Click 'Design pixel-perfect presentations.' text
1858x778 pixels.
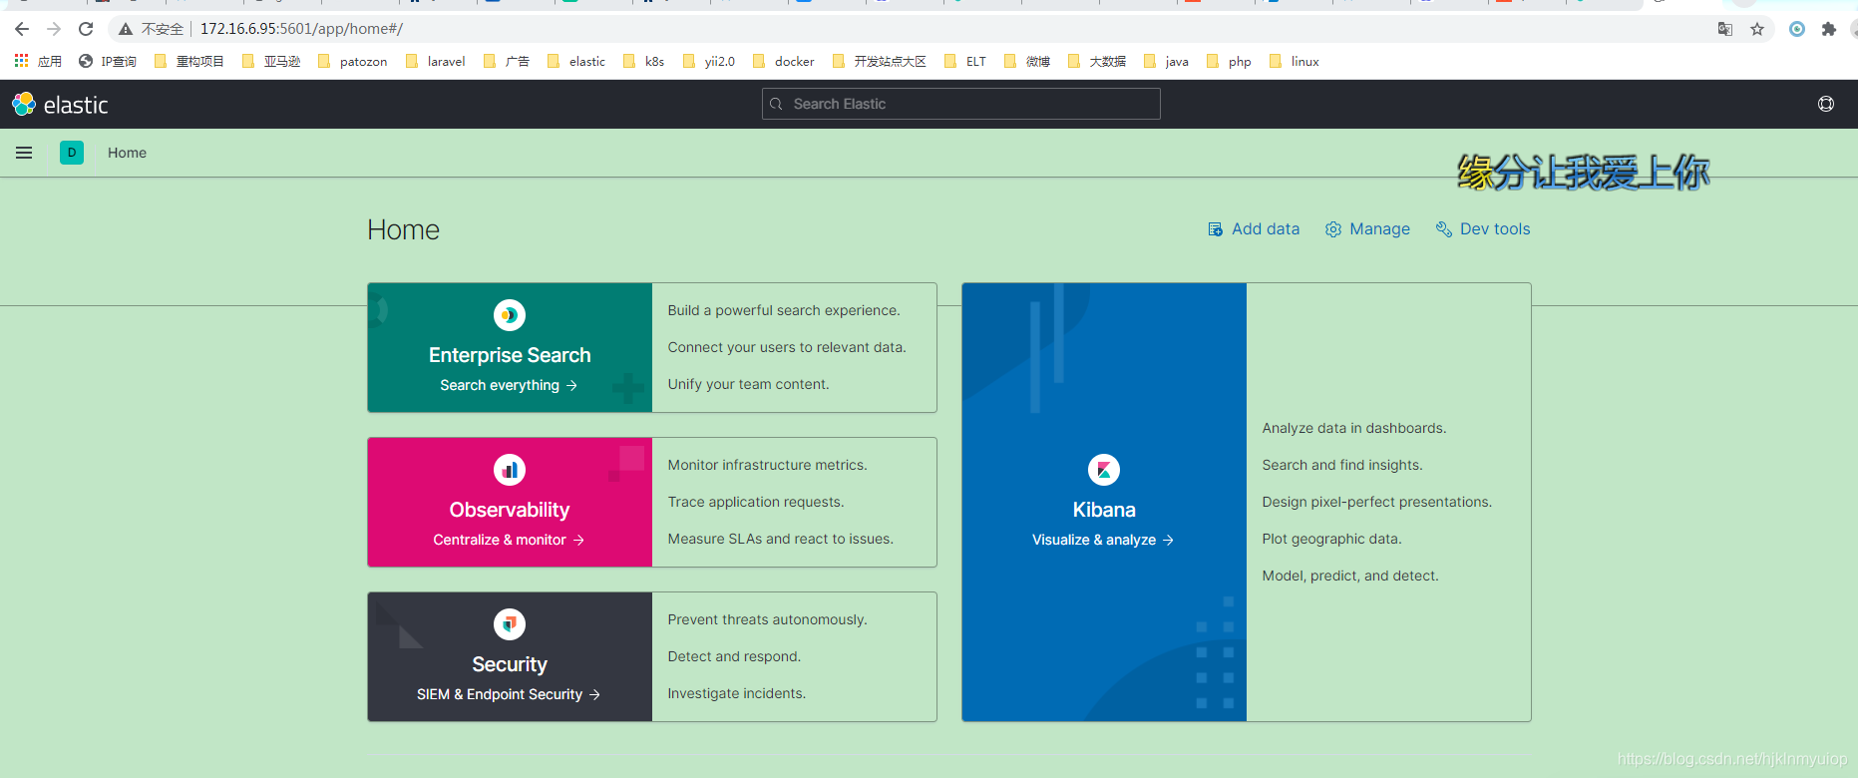(1377, 502)
